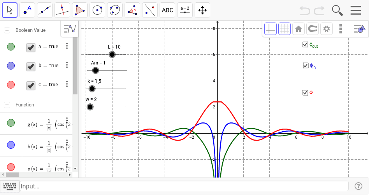
Task: Toggle visibility circle of function p(x)
Action: coord(11,167)
